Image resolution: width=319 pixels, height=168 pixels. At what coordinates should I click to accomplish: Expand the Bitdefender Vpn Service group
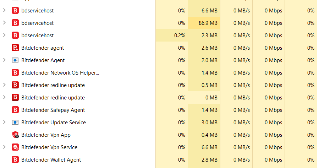pos(4,147)
